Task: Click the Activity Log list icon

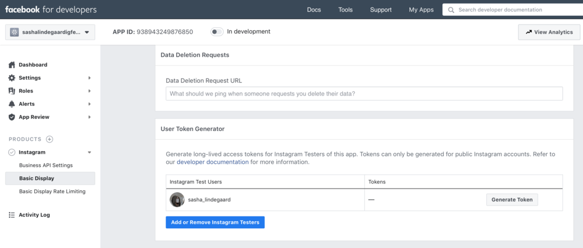Action: (12, 215)
